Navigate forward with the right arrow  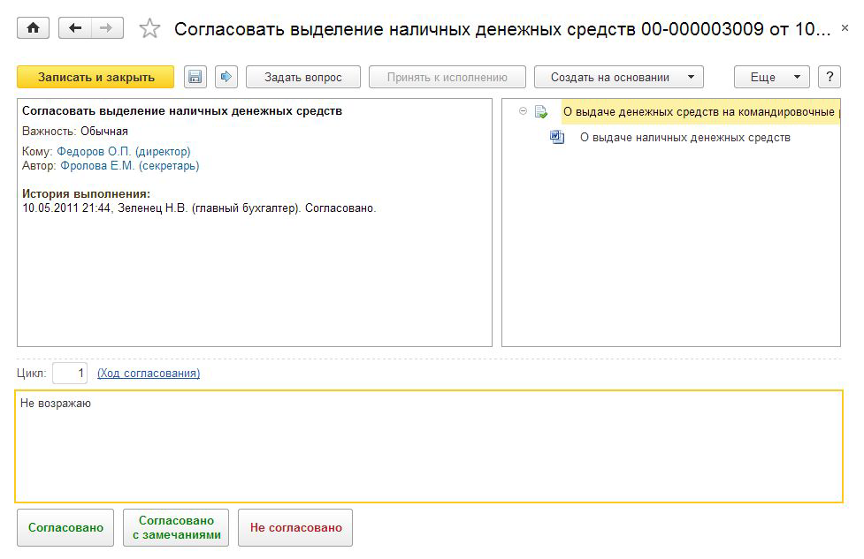(107, 28)
